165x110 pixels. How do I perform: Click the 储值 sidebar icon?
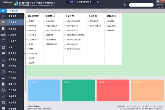pos(3,47)
